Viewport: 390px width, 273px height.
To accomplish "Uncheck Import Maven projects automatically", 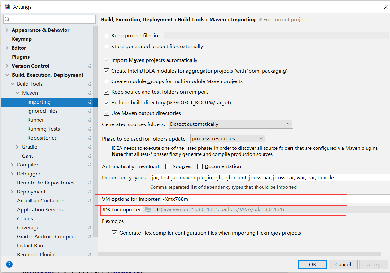I will [x=107, y=60].
